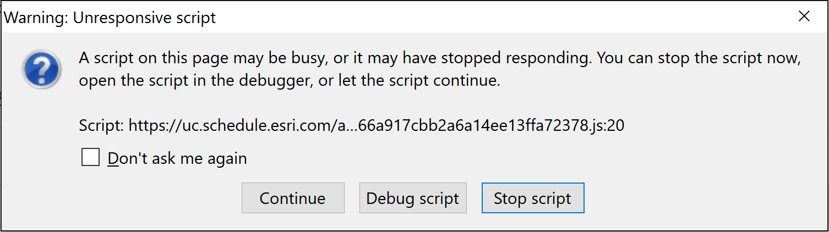This screenshot has height=232, width=829.
Task: Dismiss the warning using the X button
Action: [x=804, y=16]
